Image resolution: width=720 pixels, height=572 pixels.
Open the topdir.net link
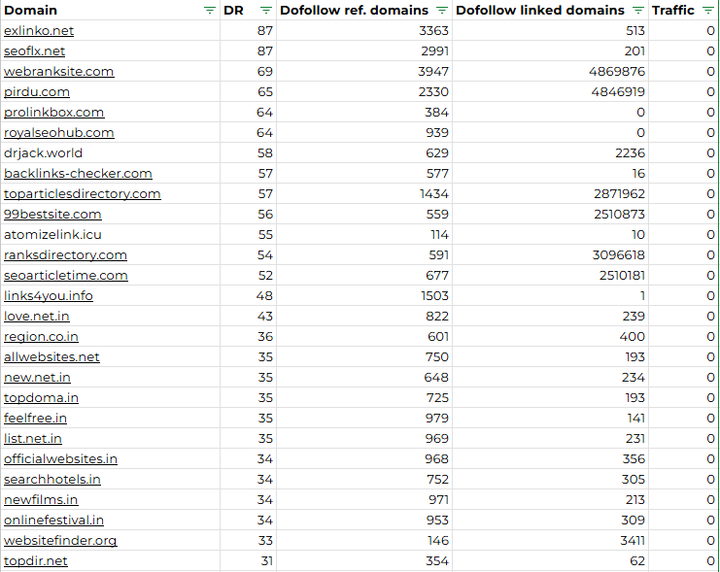pos(35,561)
